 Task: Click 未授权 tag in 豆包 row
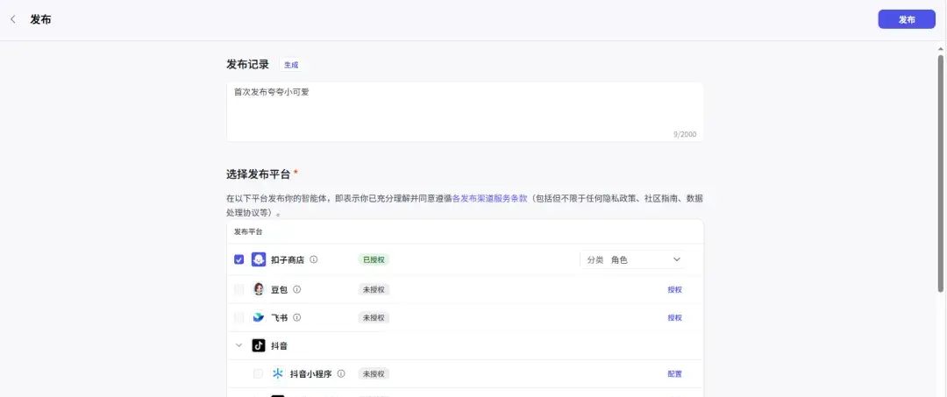point(374,289)
